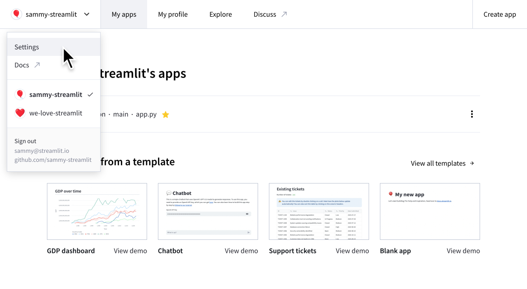
Task: Click the arrow icon after View all templates
Action: (472, 163)
